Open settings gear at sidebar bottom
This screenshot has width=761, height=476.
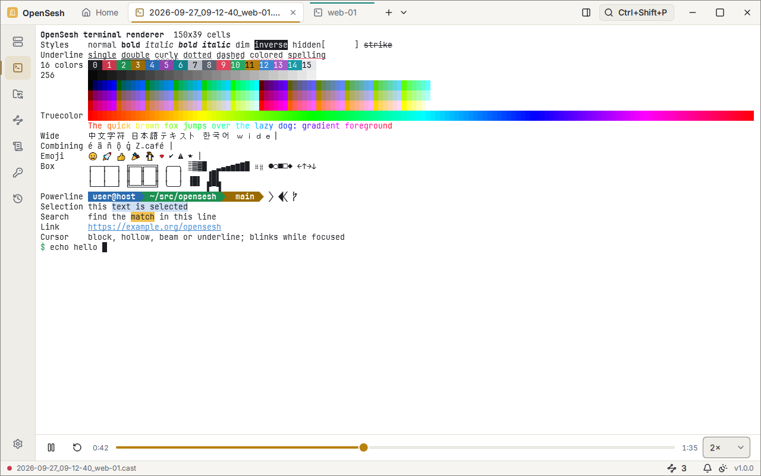(x=18, y=444)
